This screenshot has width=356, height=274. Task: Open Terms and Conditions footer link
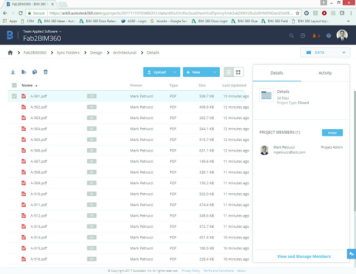(x=219, y=271)
